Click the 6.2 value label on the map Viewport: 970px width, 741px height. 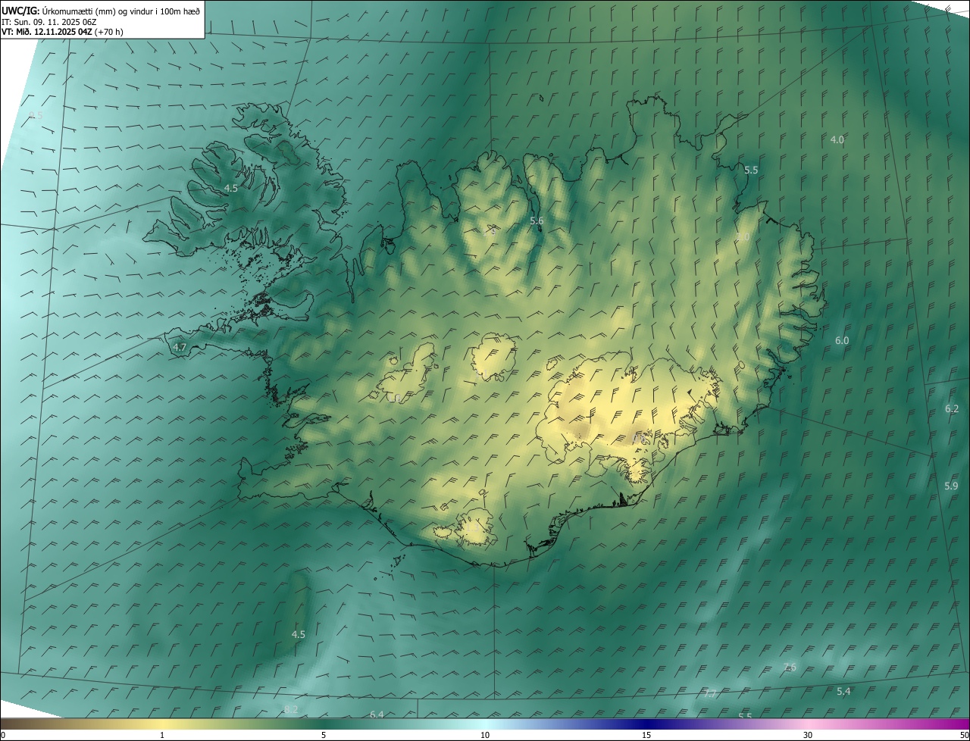point(952,409)
